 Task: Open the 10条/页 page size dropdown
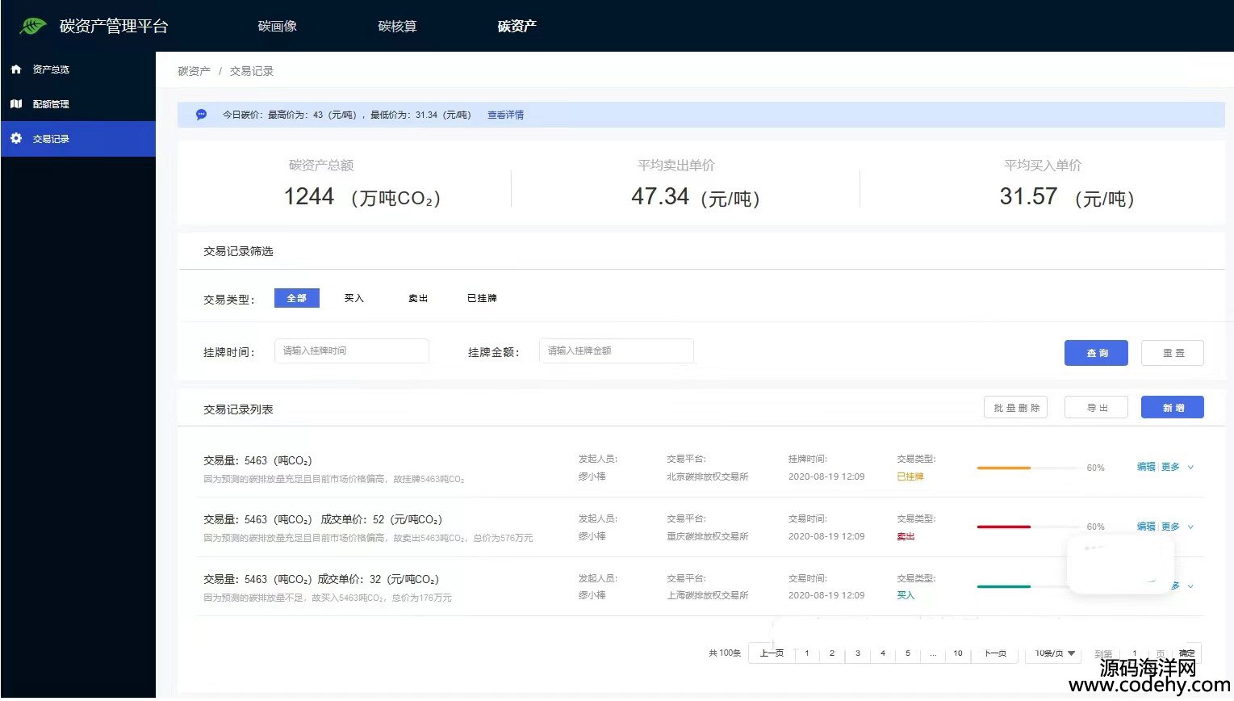tap(1055, 653)
